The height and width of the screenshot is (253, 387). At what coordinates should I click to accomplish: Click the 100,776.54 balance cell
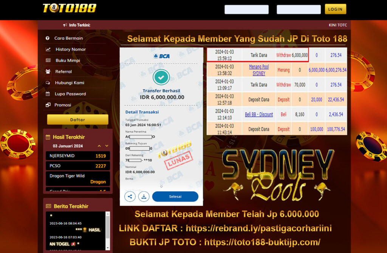click(x=336, y=129)
